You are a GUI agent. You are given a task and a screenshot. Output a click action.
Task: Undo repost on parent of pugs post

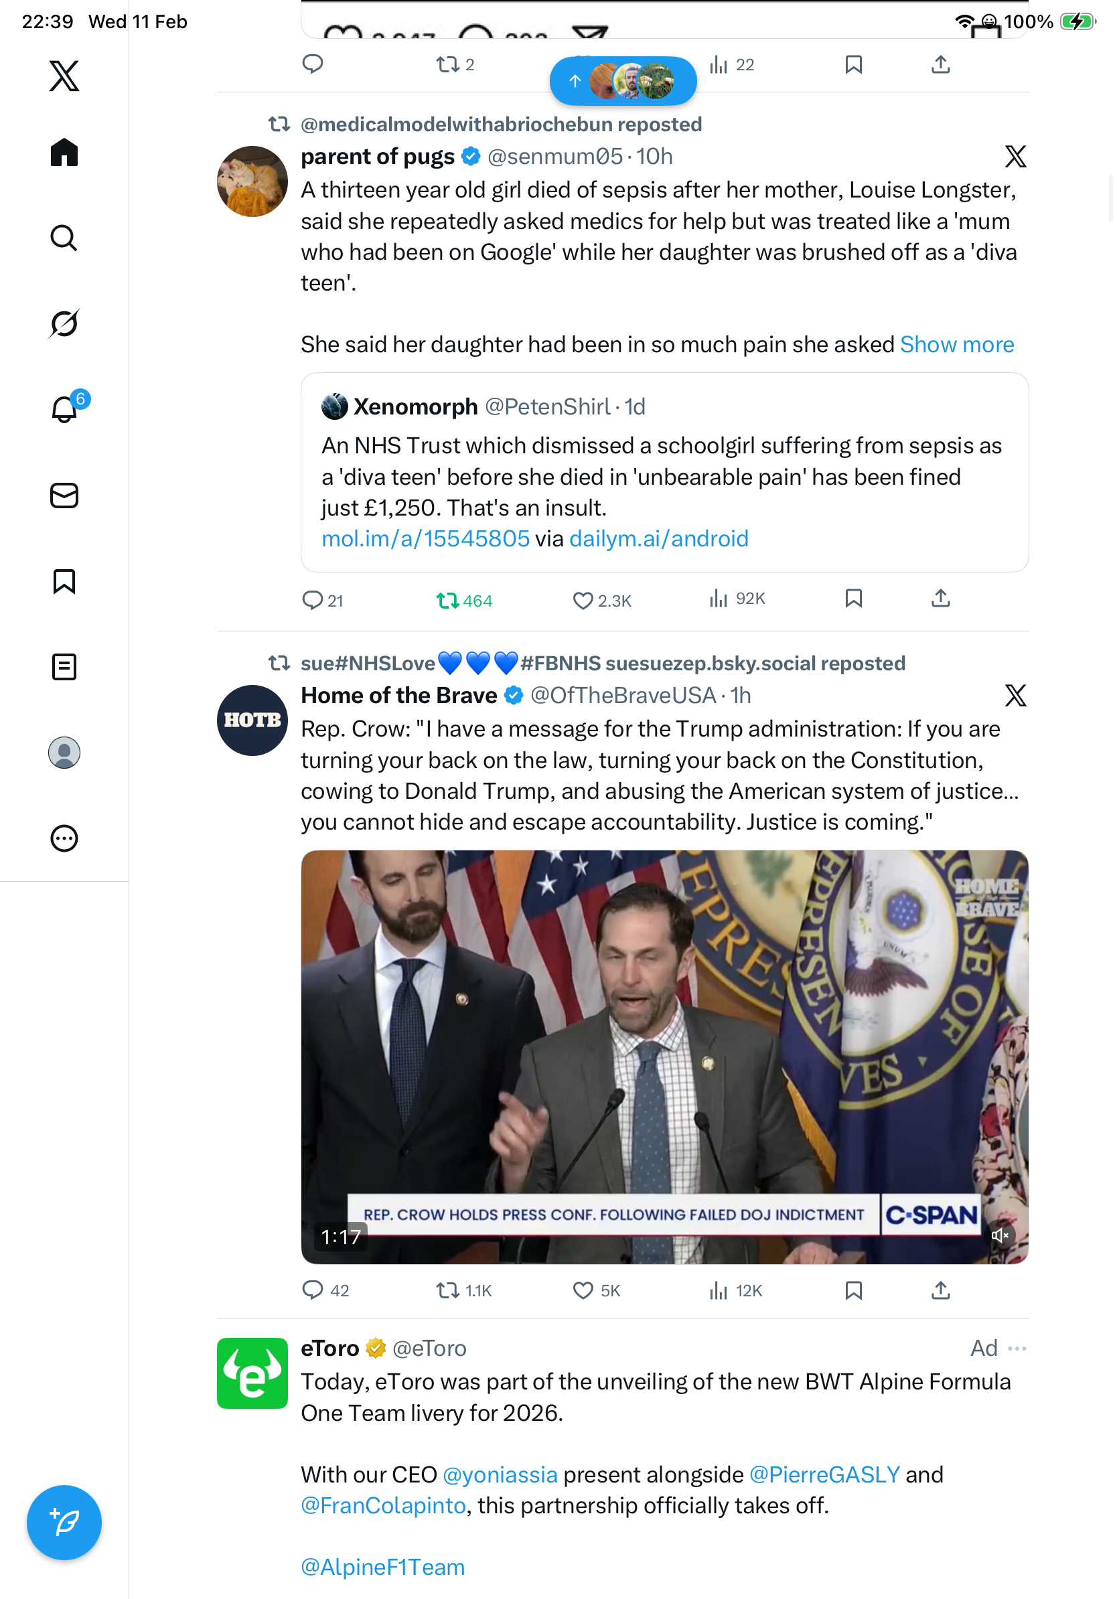[448, 601]
